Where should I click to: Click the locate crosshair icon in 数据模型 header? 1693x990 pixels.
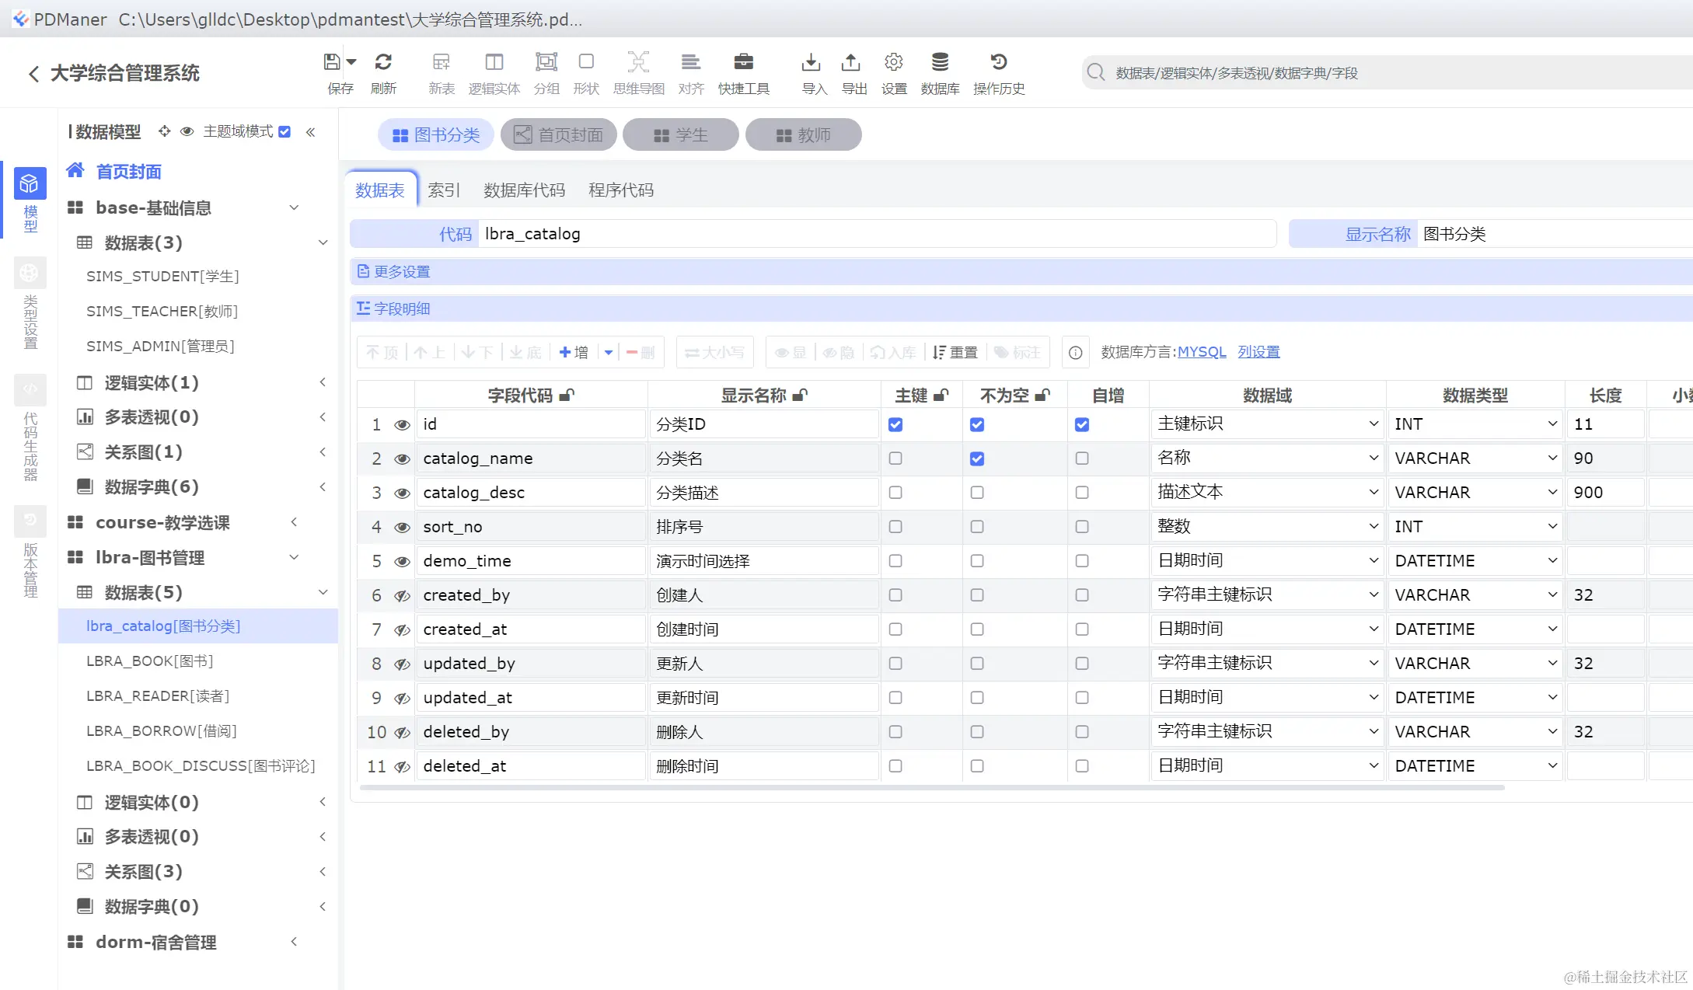[164, 131]
